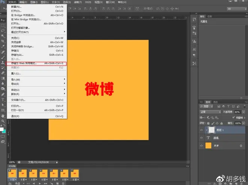Screen dimensions: 248x185
Task: Select the Move tool
Action: point(3,20)
